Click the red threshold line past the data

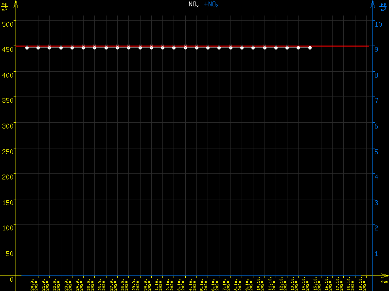(x=340, y=46)
